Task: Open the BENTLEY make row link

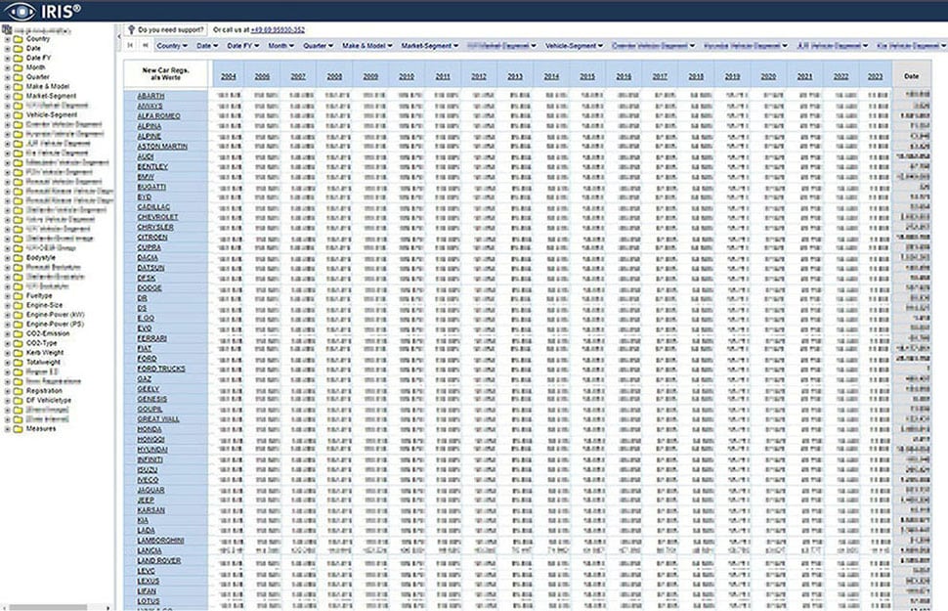Action: pos(152,166)
